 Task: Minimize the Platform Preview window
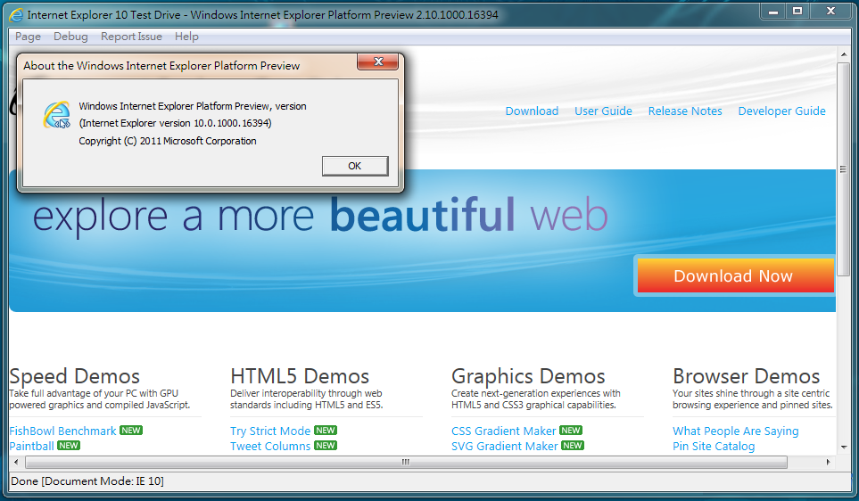tap(773, 11)
